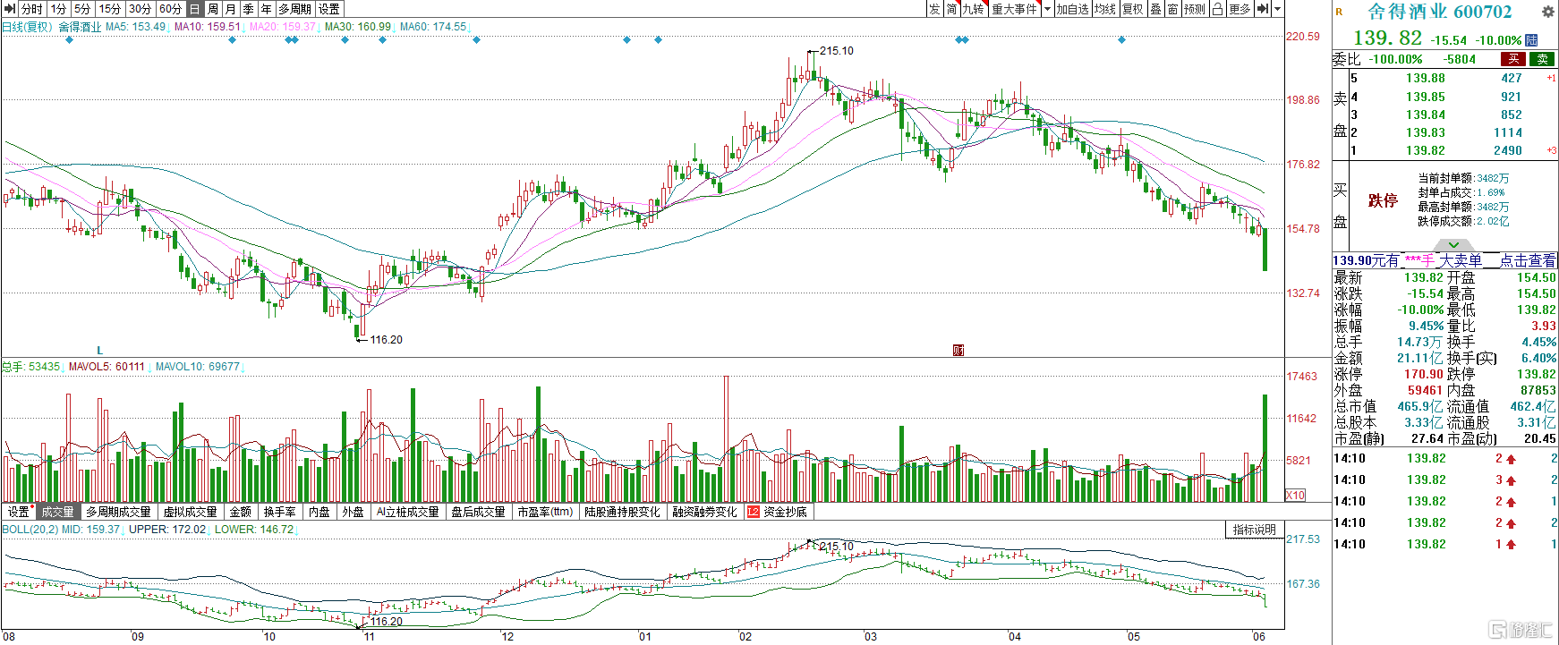Expand the dropdown next to 重大事件
1559x645 pixels.
coord(1047,9)
